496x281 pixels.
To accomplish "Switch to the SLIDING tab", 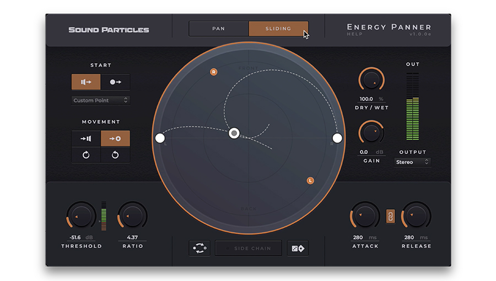I will pyautogui.click(x=278, y=29).
